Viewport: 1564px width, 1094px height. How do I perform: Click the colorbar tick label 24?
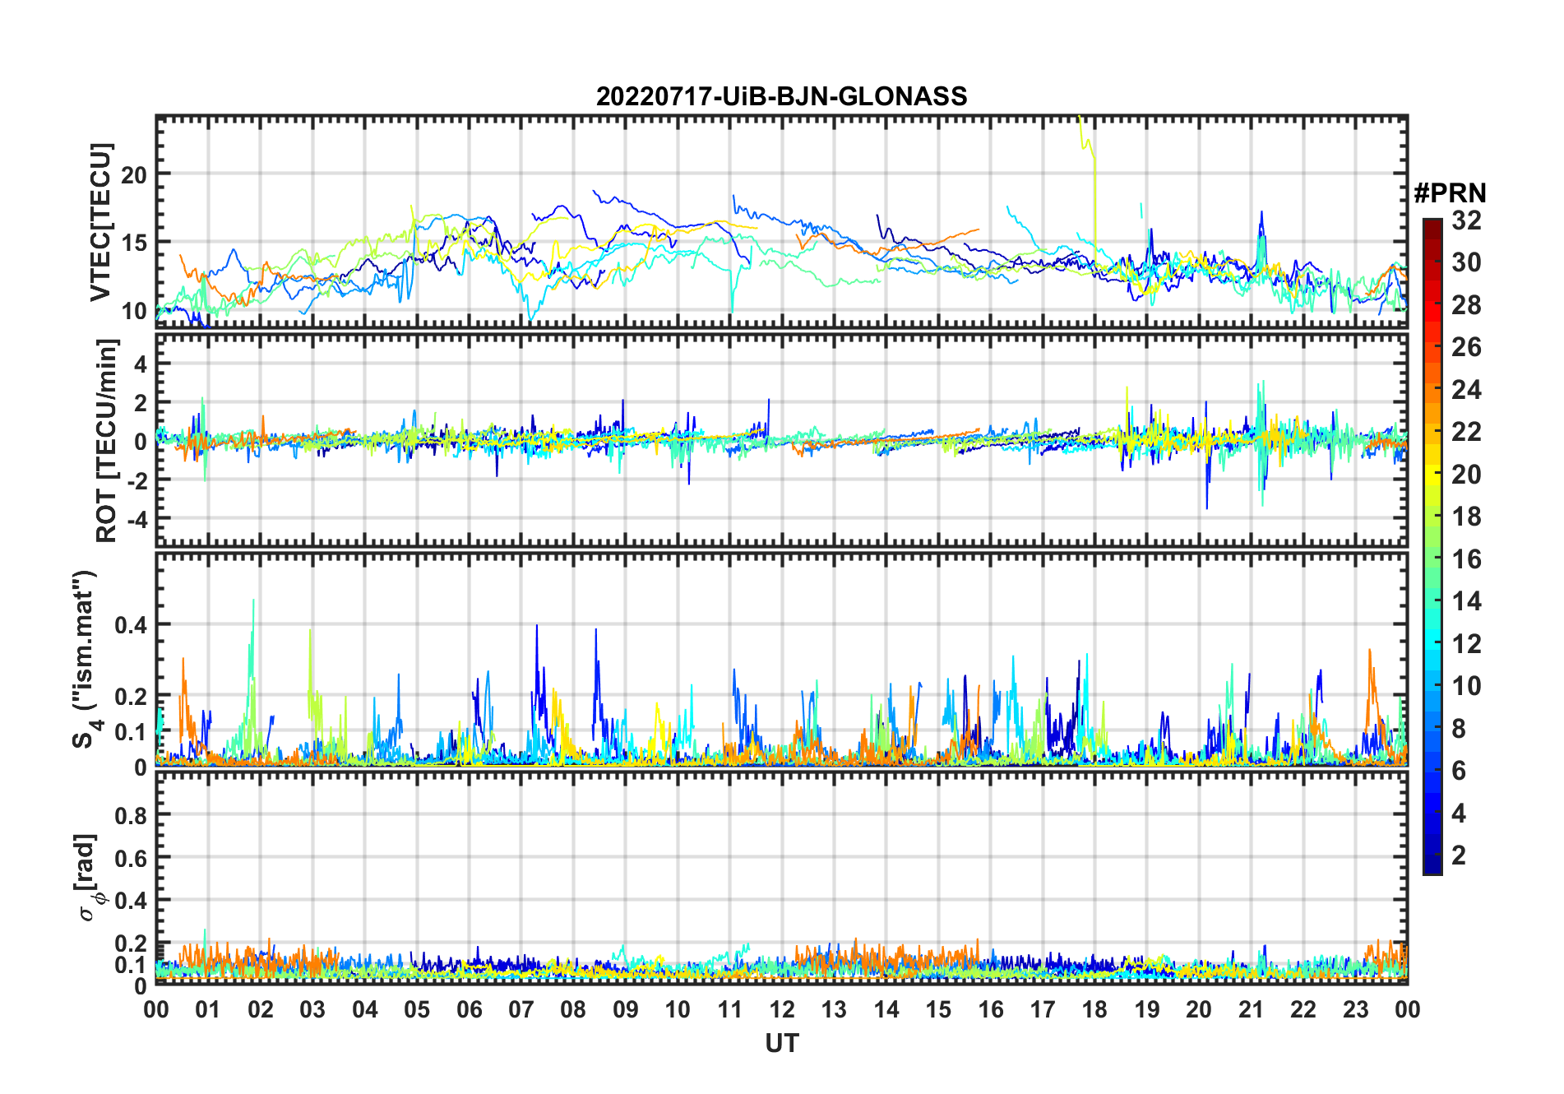pos(1466,390)
